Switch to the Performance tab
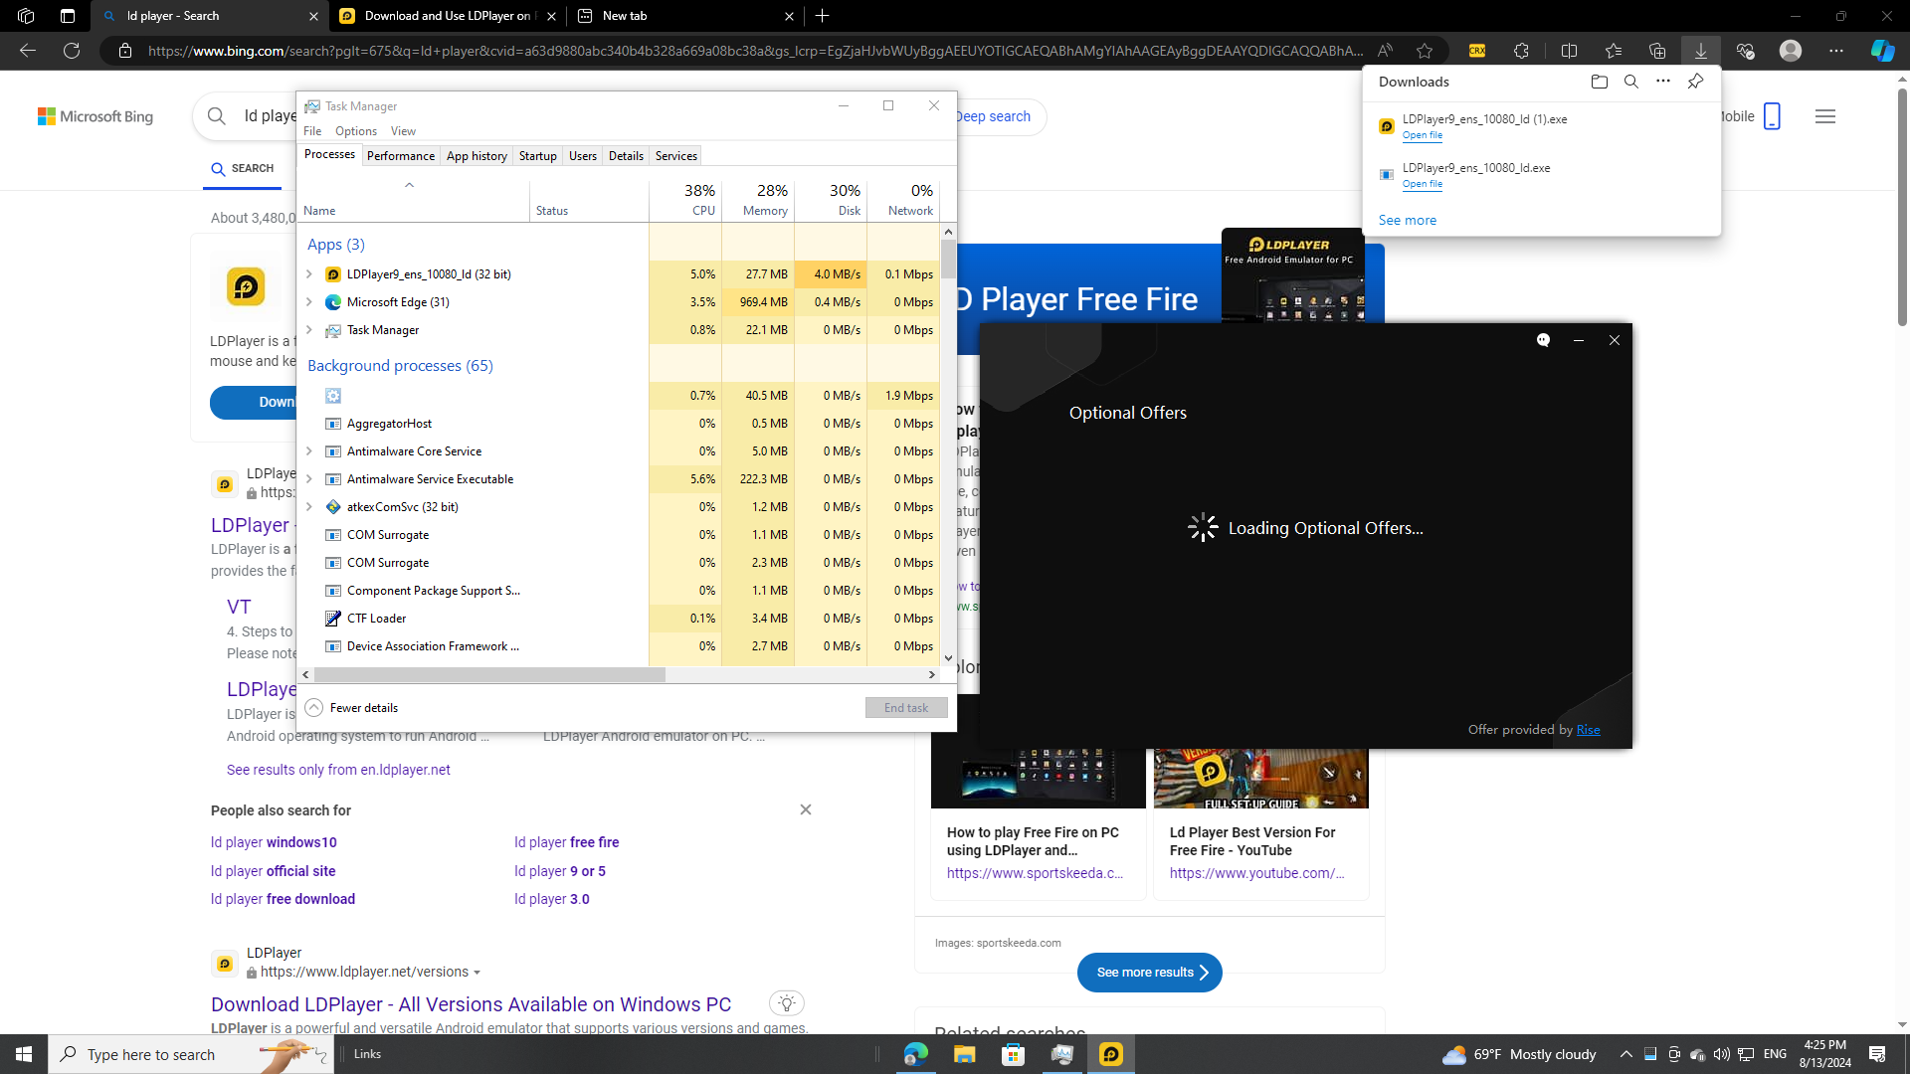1910x1074 pixels. [400, 156]
